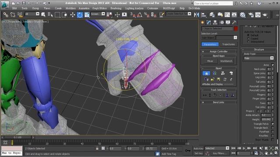Choose the Rectangular Selection Region tool
Image resolution: width=280 pixels, height=157 pixels.
tap(57, 15)
